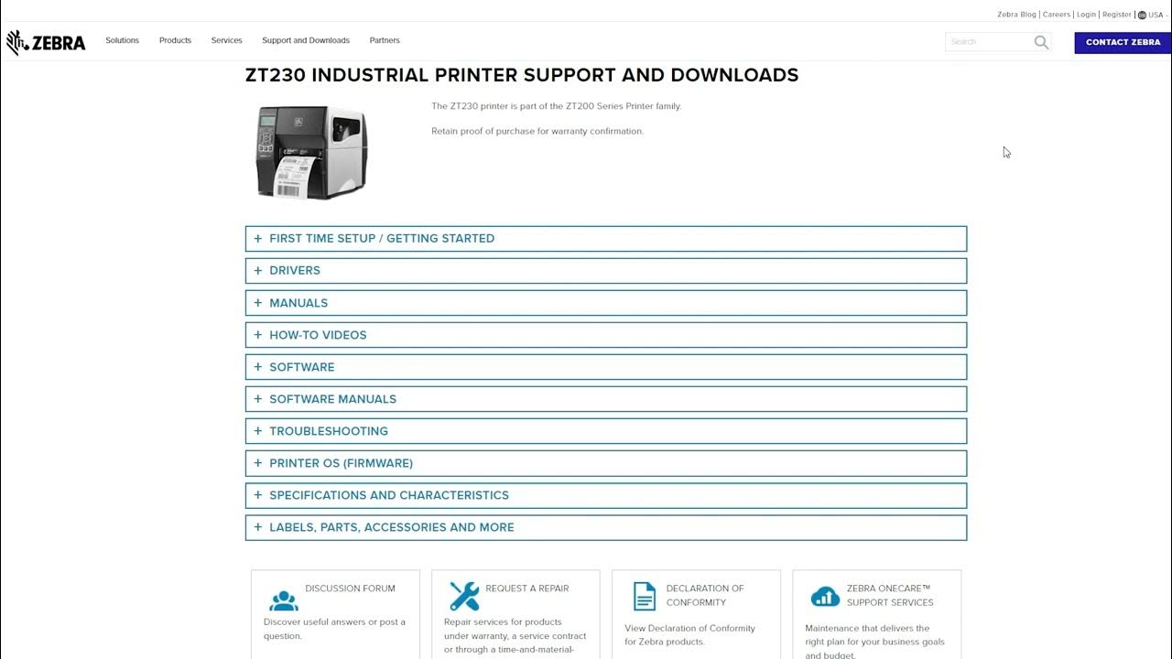
Task: Click the Contact Zebra button
Action: 1123,42
